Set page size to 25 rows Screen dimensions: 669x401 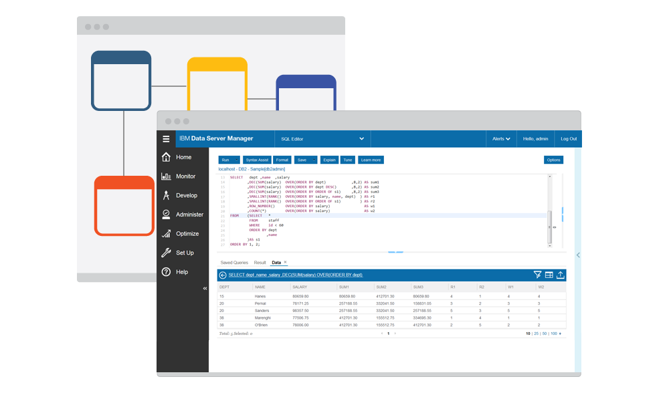tap(537, 333)
